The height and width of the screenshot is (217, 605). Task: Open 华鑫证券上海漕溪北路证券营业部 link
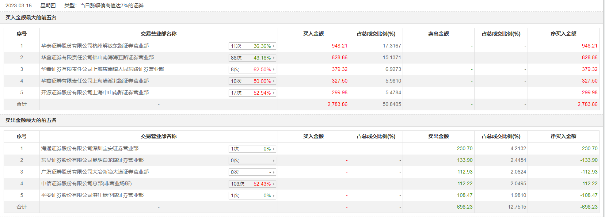[95, 81]
